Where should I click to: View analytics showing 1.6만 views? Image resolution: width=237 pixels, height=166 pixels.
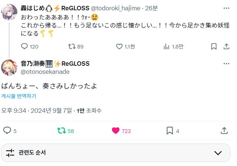tap(173, 46)
